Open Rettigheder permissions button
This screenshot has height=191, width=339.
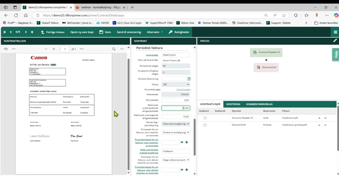click(x=179, y=32)
